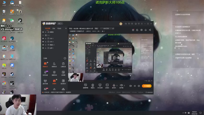Screen dimensions: 204x115
Task: Select the 文本 2 layer row
Action: 54,42
